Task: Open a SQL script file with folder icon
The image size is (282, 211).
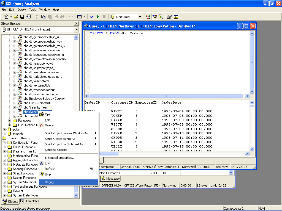Action: pyautogui.click(x=16, y=16)
